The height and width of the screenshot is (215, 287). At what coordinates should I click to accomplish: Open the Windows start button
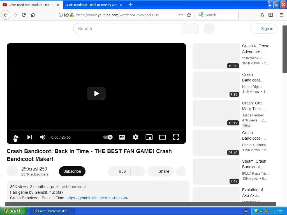click(x=13, y=211)
